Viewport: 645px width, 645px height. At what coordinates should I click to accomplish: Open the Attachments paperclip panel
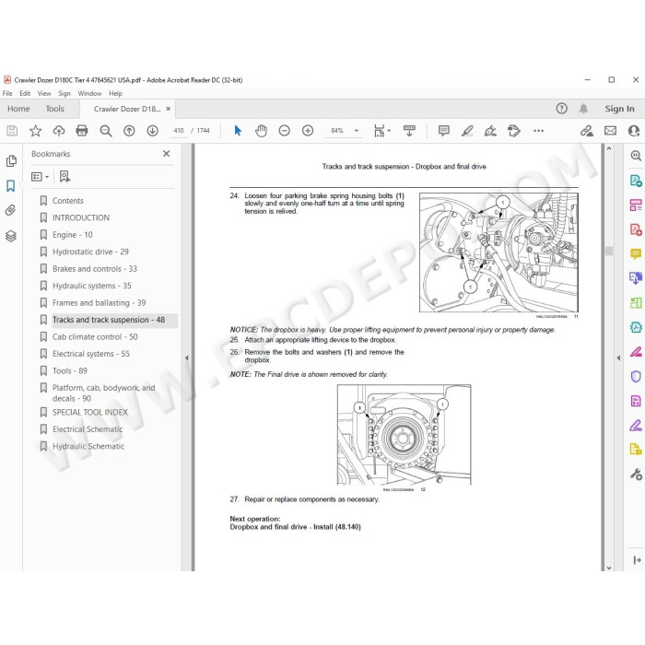tap(11, 210)
